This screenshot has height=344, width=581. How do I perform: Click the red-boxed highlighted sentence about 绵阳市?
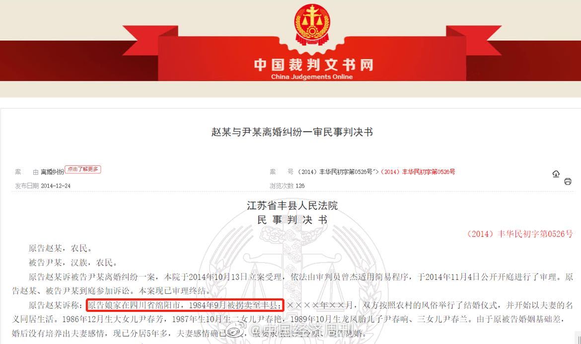(x=185, y=305)
